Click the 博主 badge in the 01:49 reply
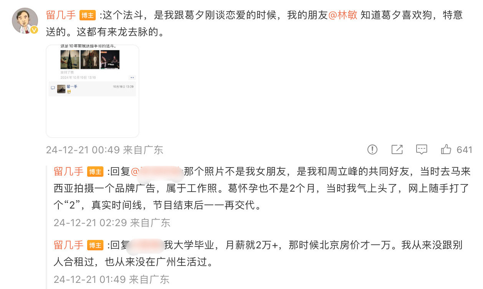 pos(95,245)
